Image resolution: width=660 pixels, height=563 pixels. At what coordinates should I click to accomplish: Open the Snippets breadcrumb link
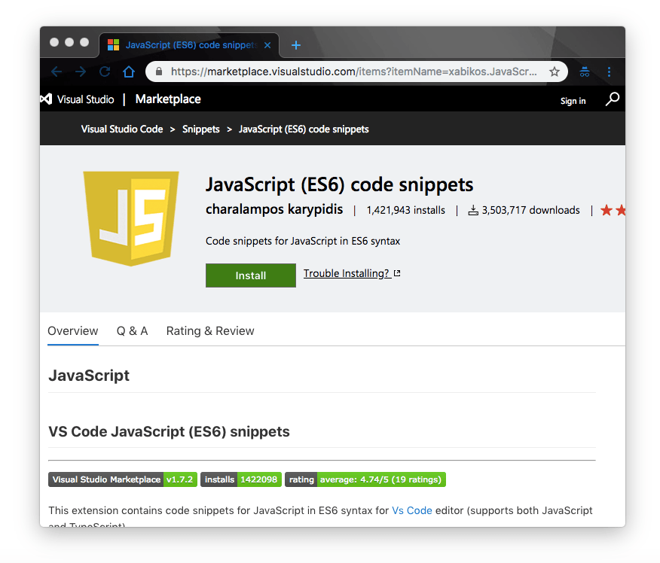pos(200,129)
